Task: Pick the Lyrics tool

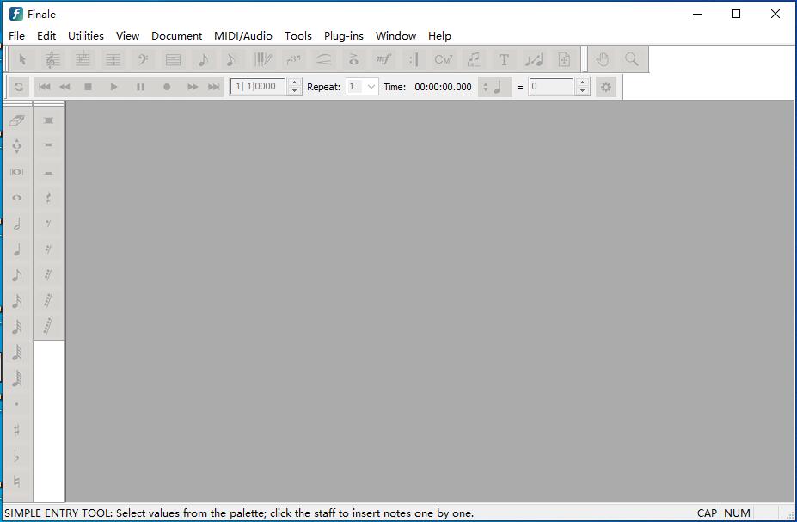Action: point(474,59)
